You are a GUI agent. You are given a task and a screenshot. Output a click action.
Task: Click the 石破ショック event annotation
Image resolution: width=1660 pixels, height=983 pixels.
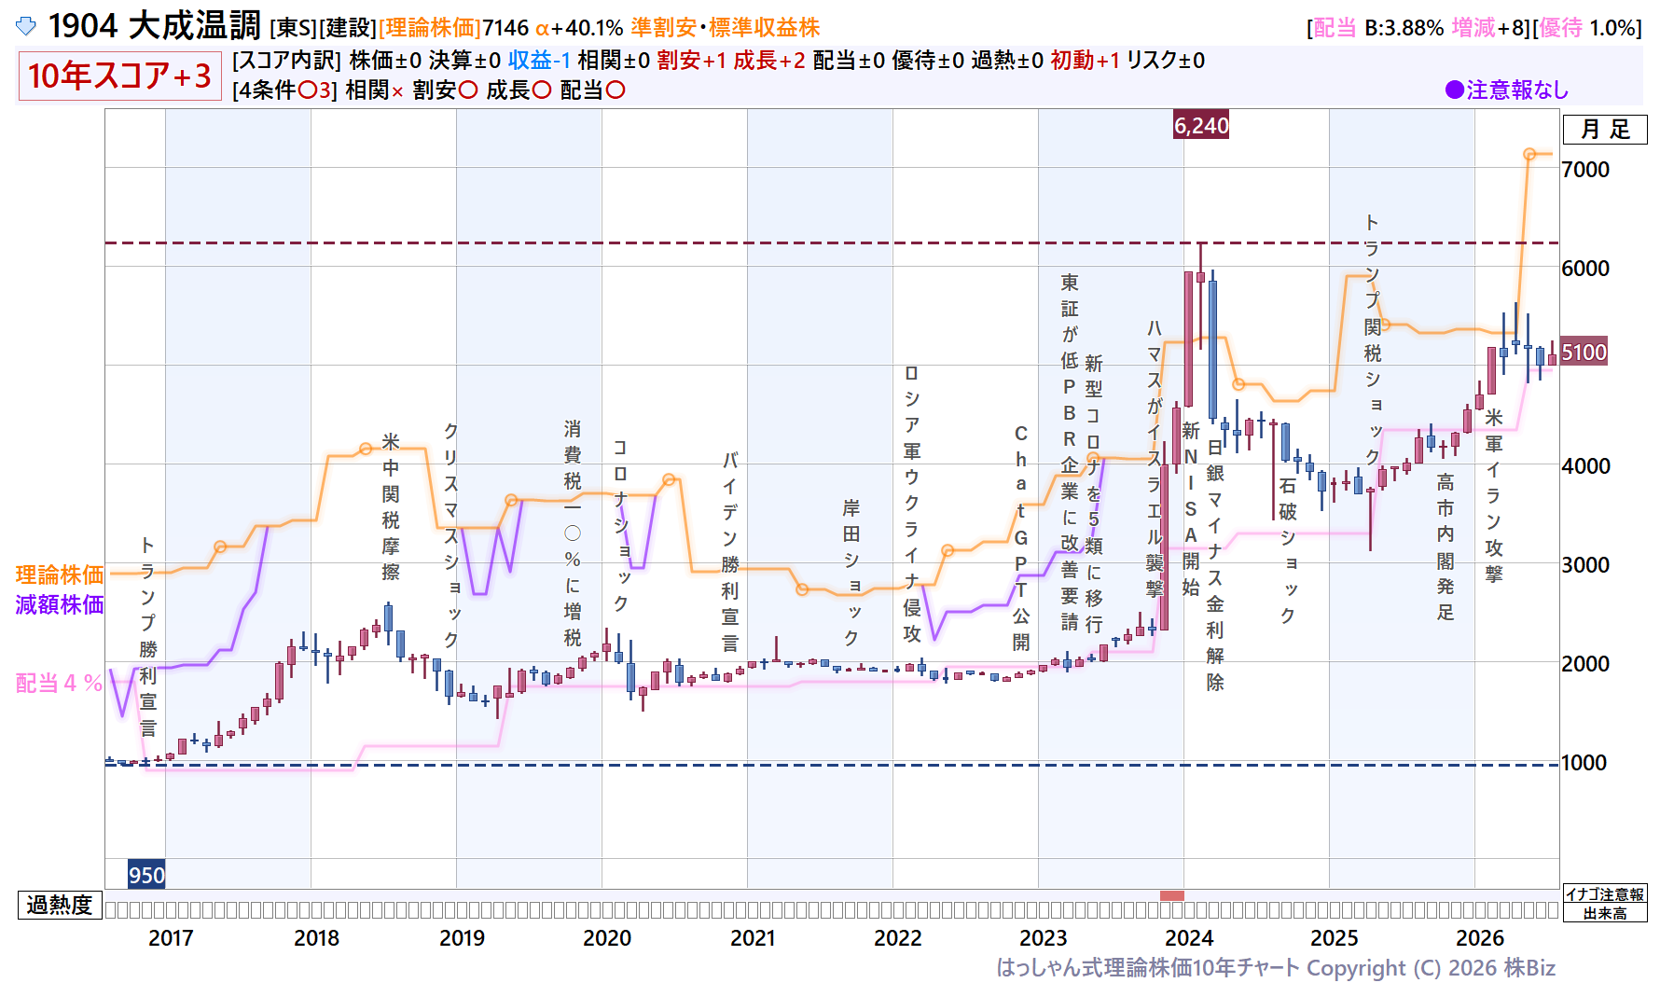pyautogui.click(x=1288, y=550)
